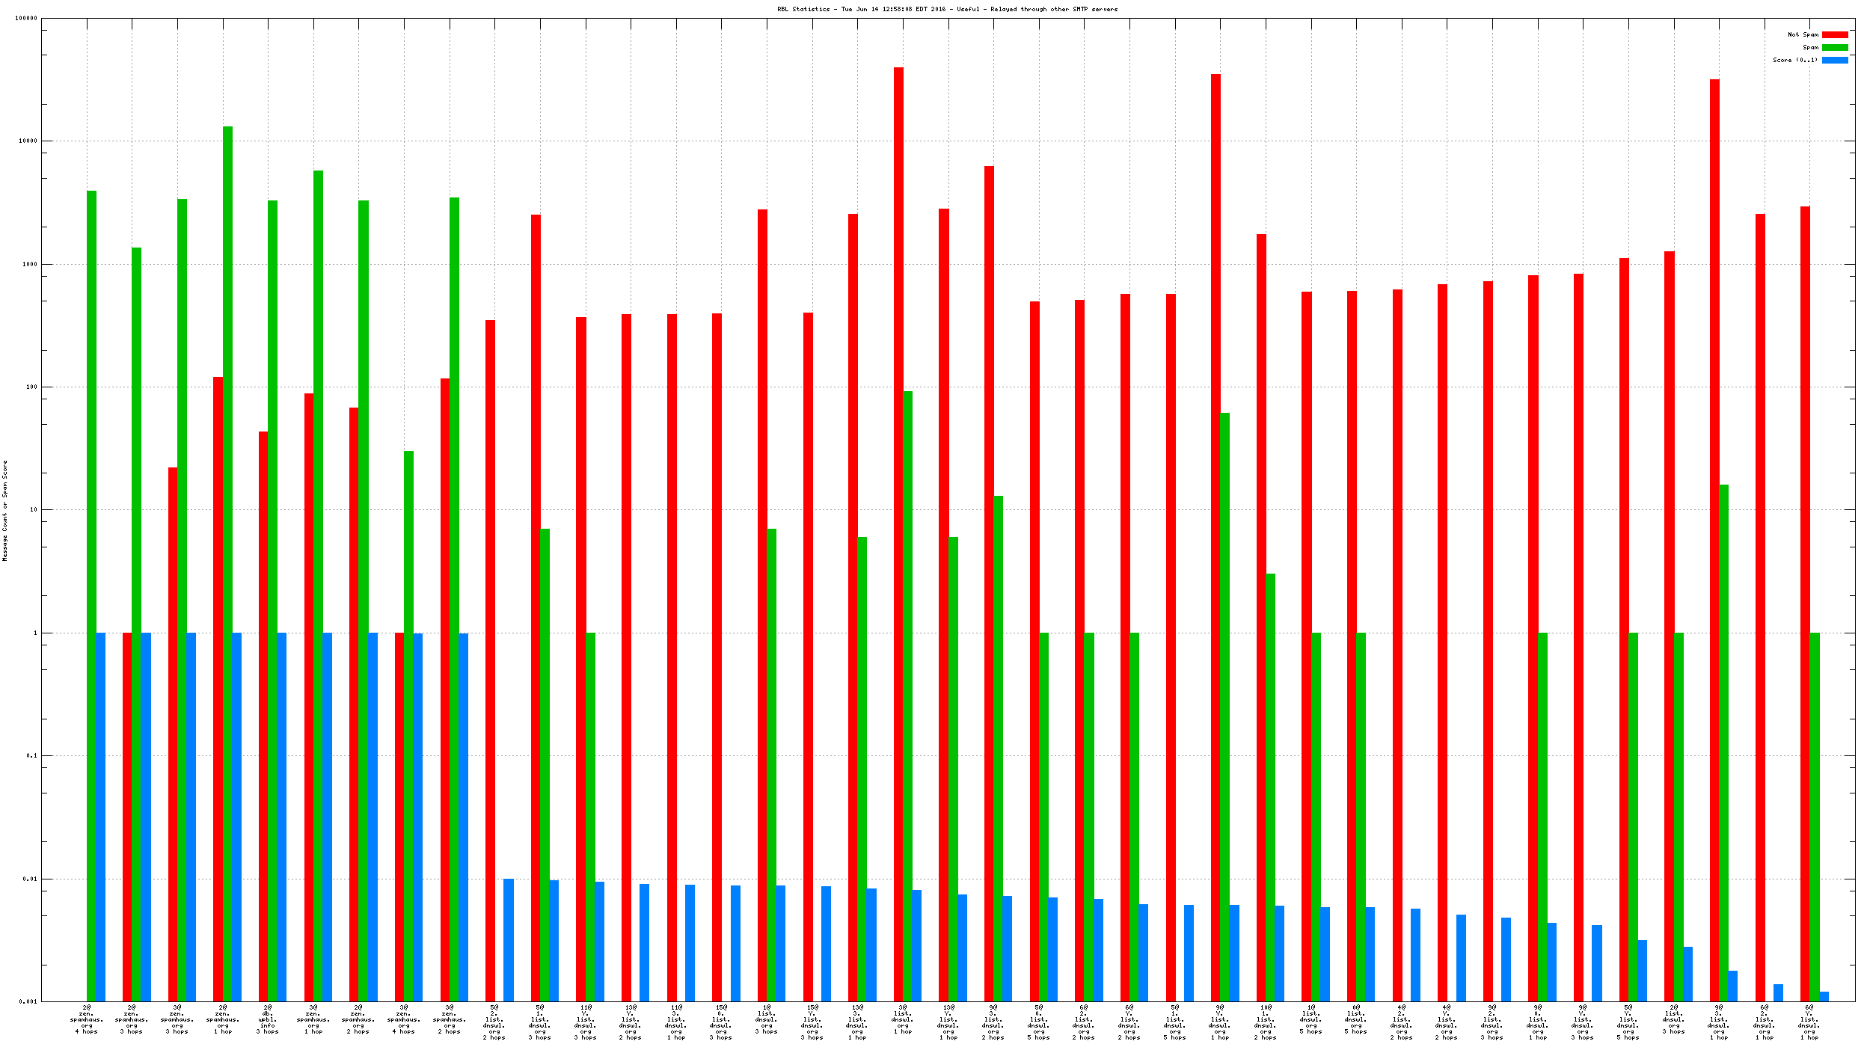
Task: Click the 10000 y-axis tick label
Action: pos(28,141)
